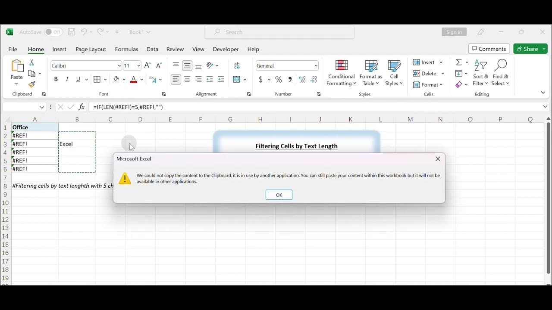Image resolution: width=552 pixels, height=310 pixels.
Task: Click the Copy icon
Action: click(31, 74)
